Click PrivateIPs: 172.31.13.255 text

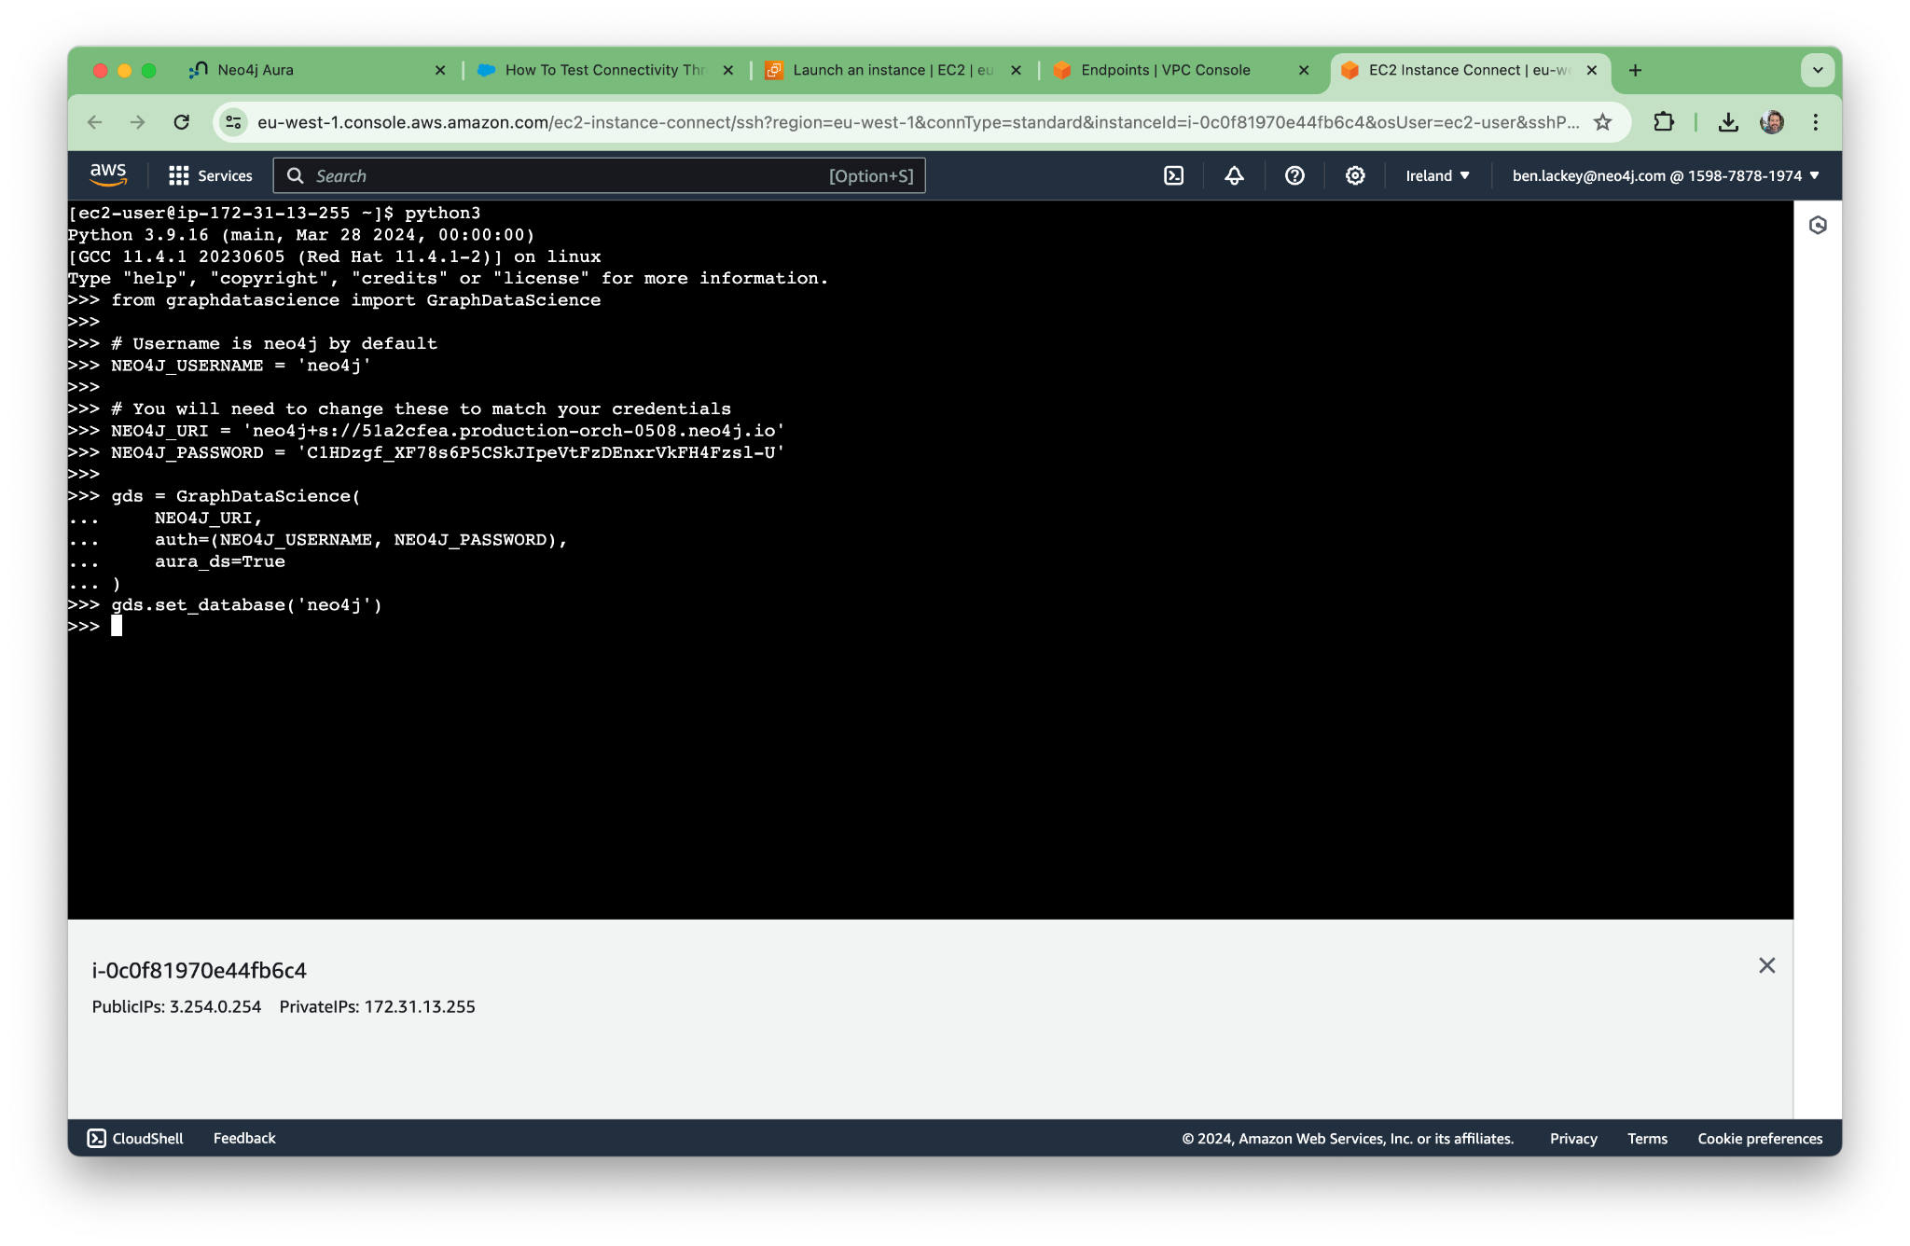(x=377, y=1006)
